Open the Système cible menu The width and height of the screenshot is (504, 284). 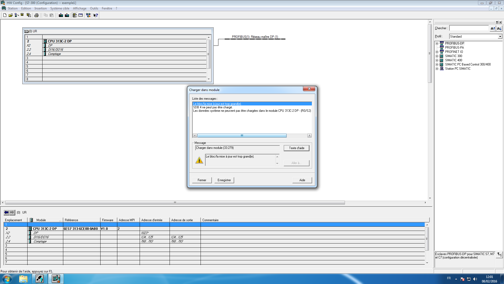[x=60, y=8]
